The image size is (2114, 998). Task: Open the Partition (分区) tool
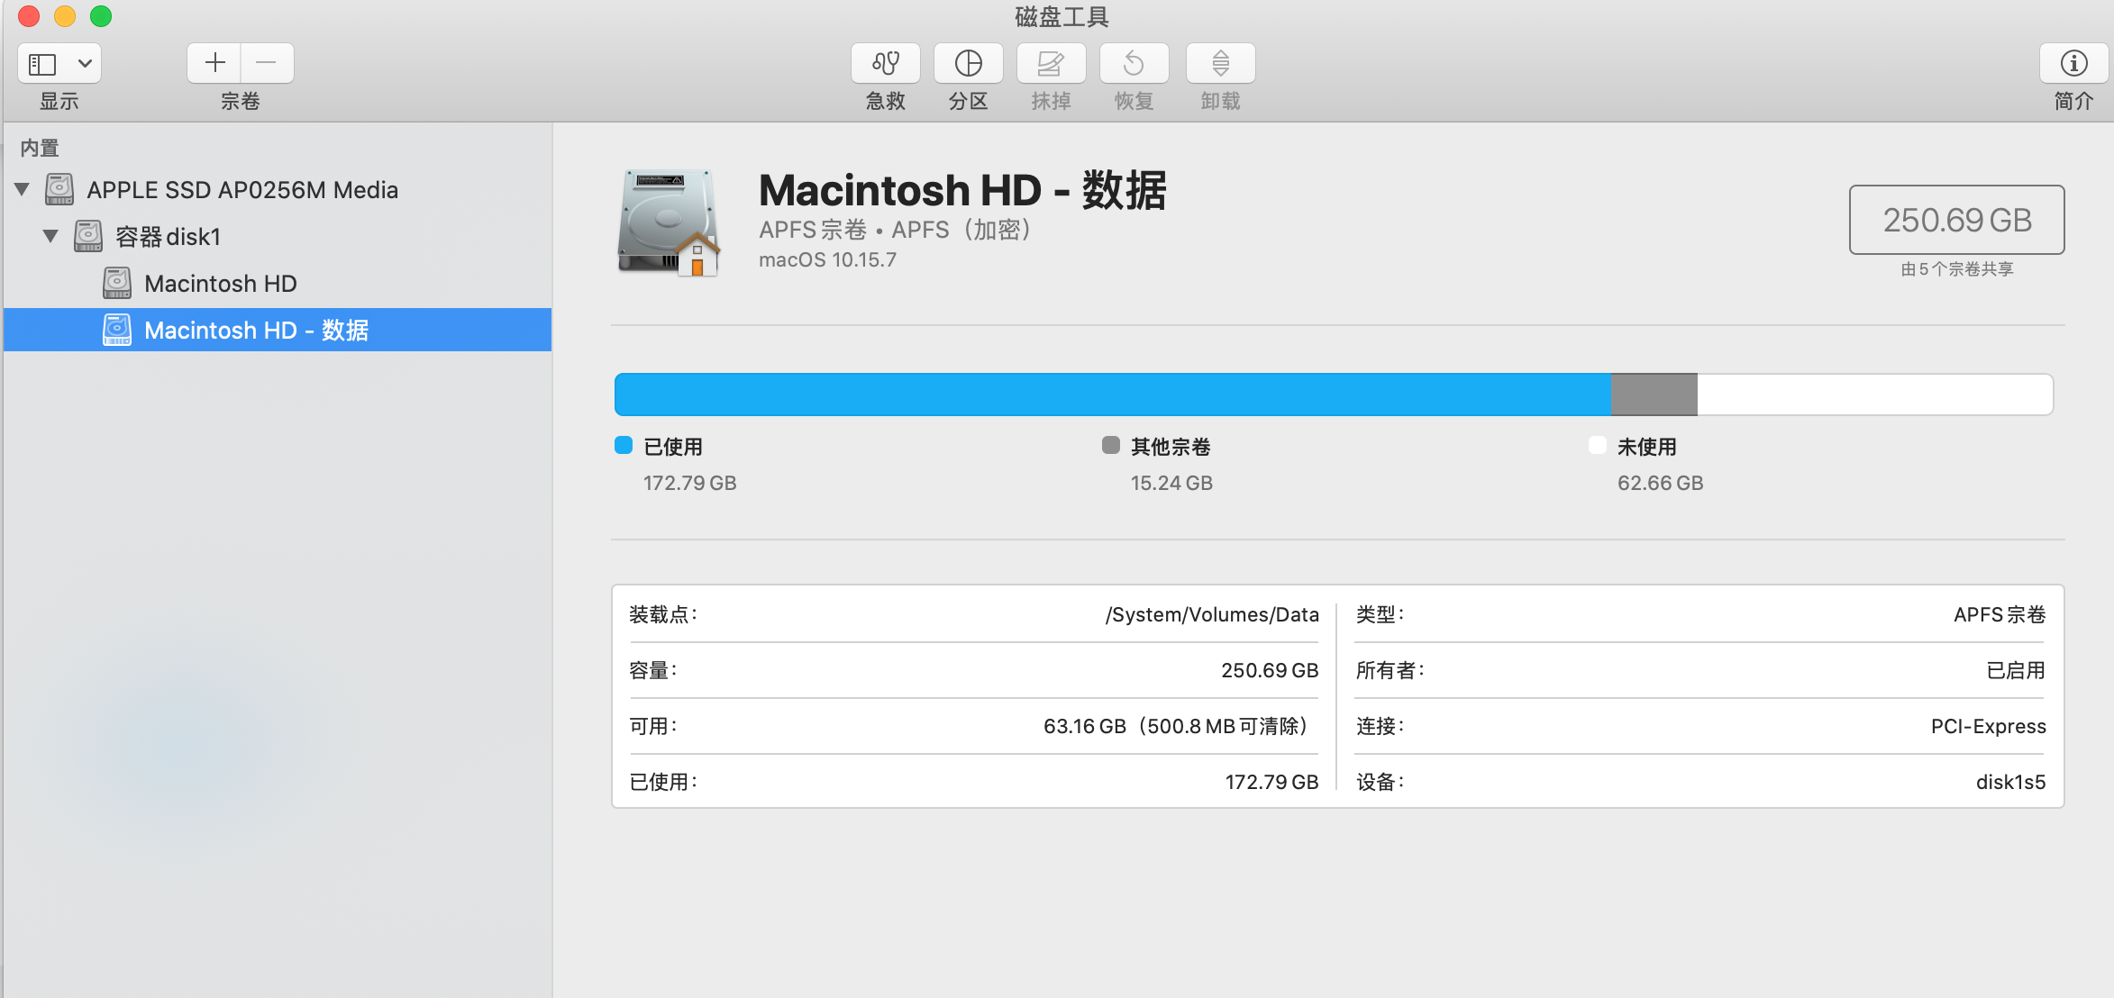point(968,63)
